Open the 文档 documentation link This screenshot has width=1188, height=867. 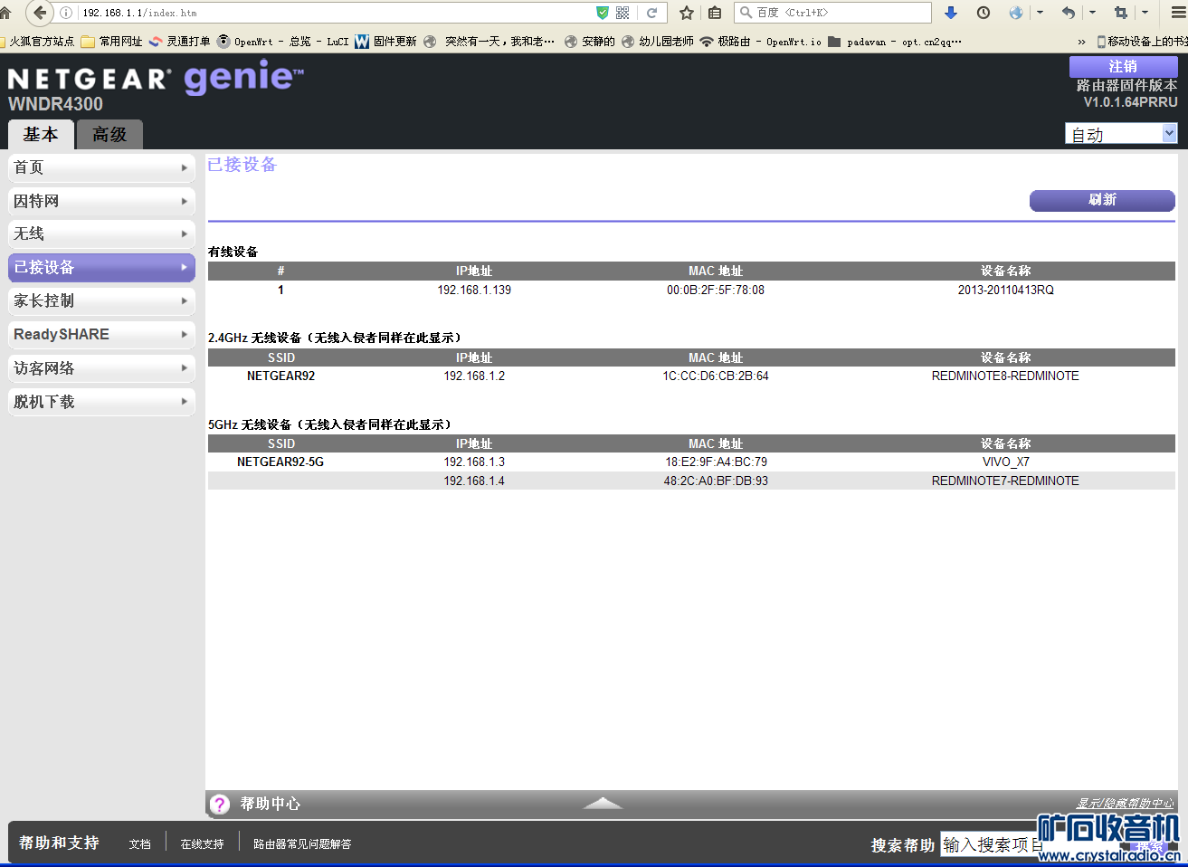140,843
